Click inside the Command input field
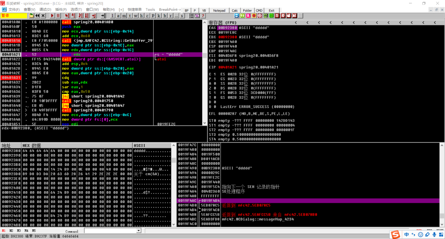 [111, 230]
